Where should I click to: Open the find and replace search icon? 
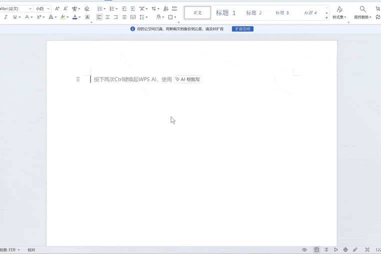tap(362, 9)
